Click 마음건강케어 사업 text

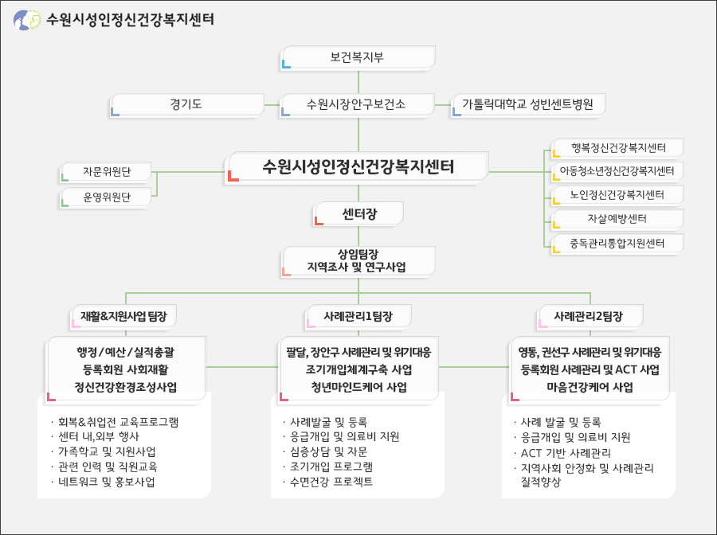coord(590,388)
